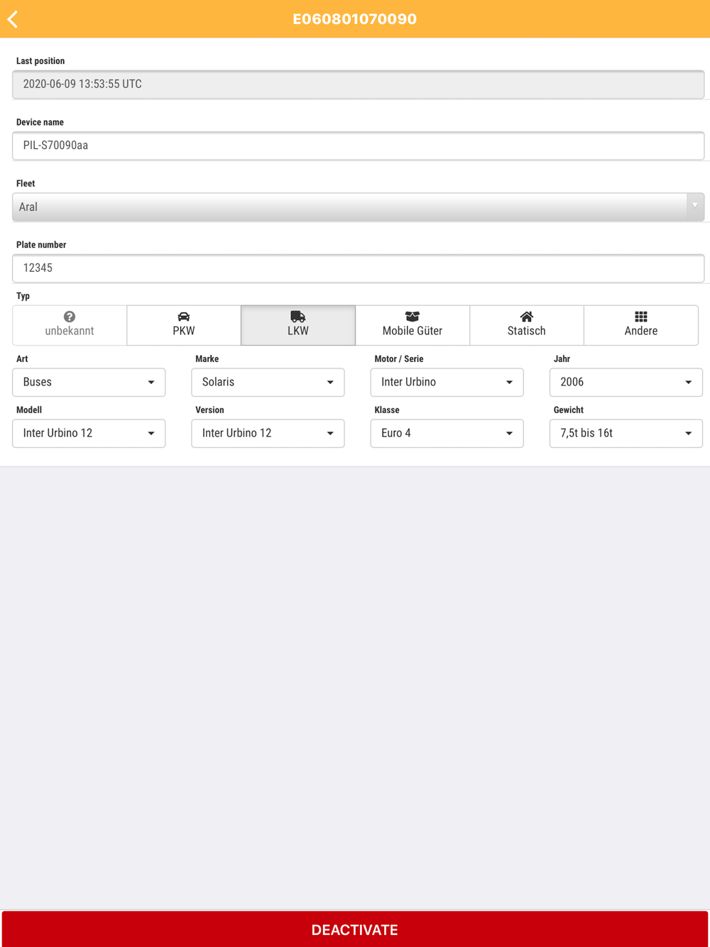Pick the Mobile Güter box type
This screenshot has width=710, height=947.
(x=413, y=325)
